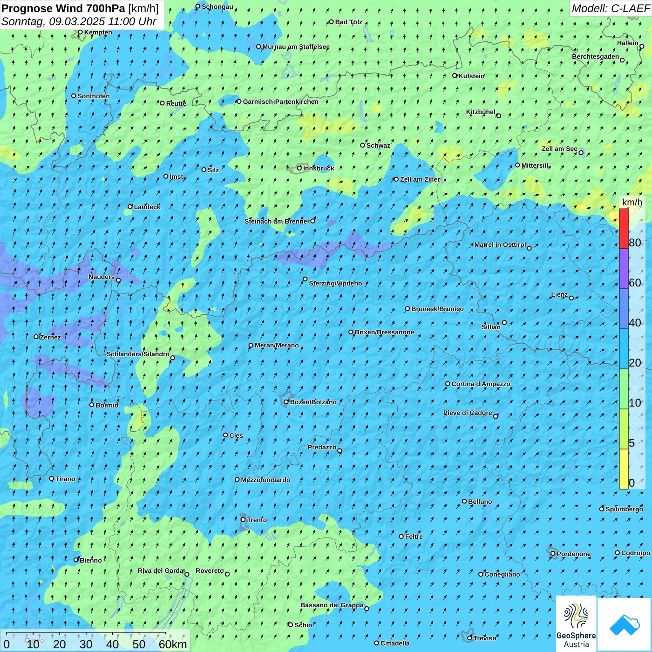Viewport: 652px width, 652px height.
Task: Select the yellow legend band for 0–5 km/h
Action: pos(624,469)
